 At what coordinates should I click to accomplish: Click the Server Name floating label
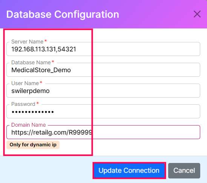(x=27, y=42)
